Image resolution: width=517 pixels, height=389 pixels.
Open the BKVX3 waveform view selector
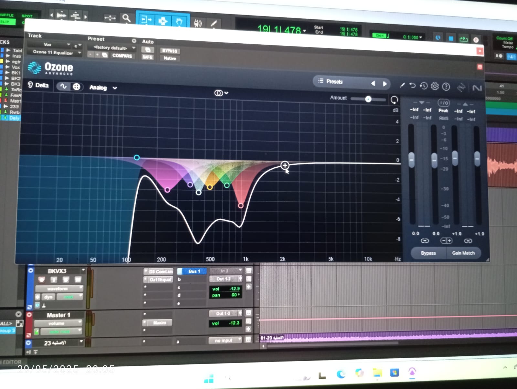pyautogui.click(x=59, y=289)
